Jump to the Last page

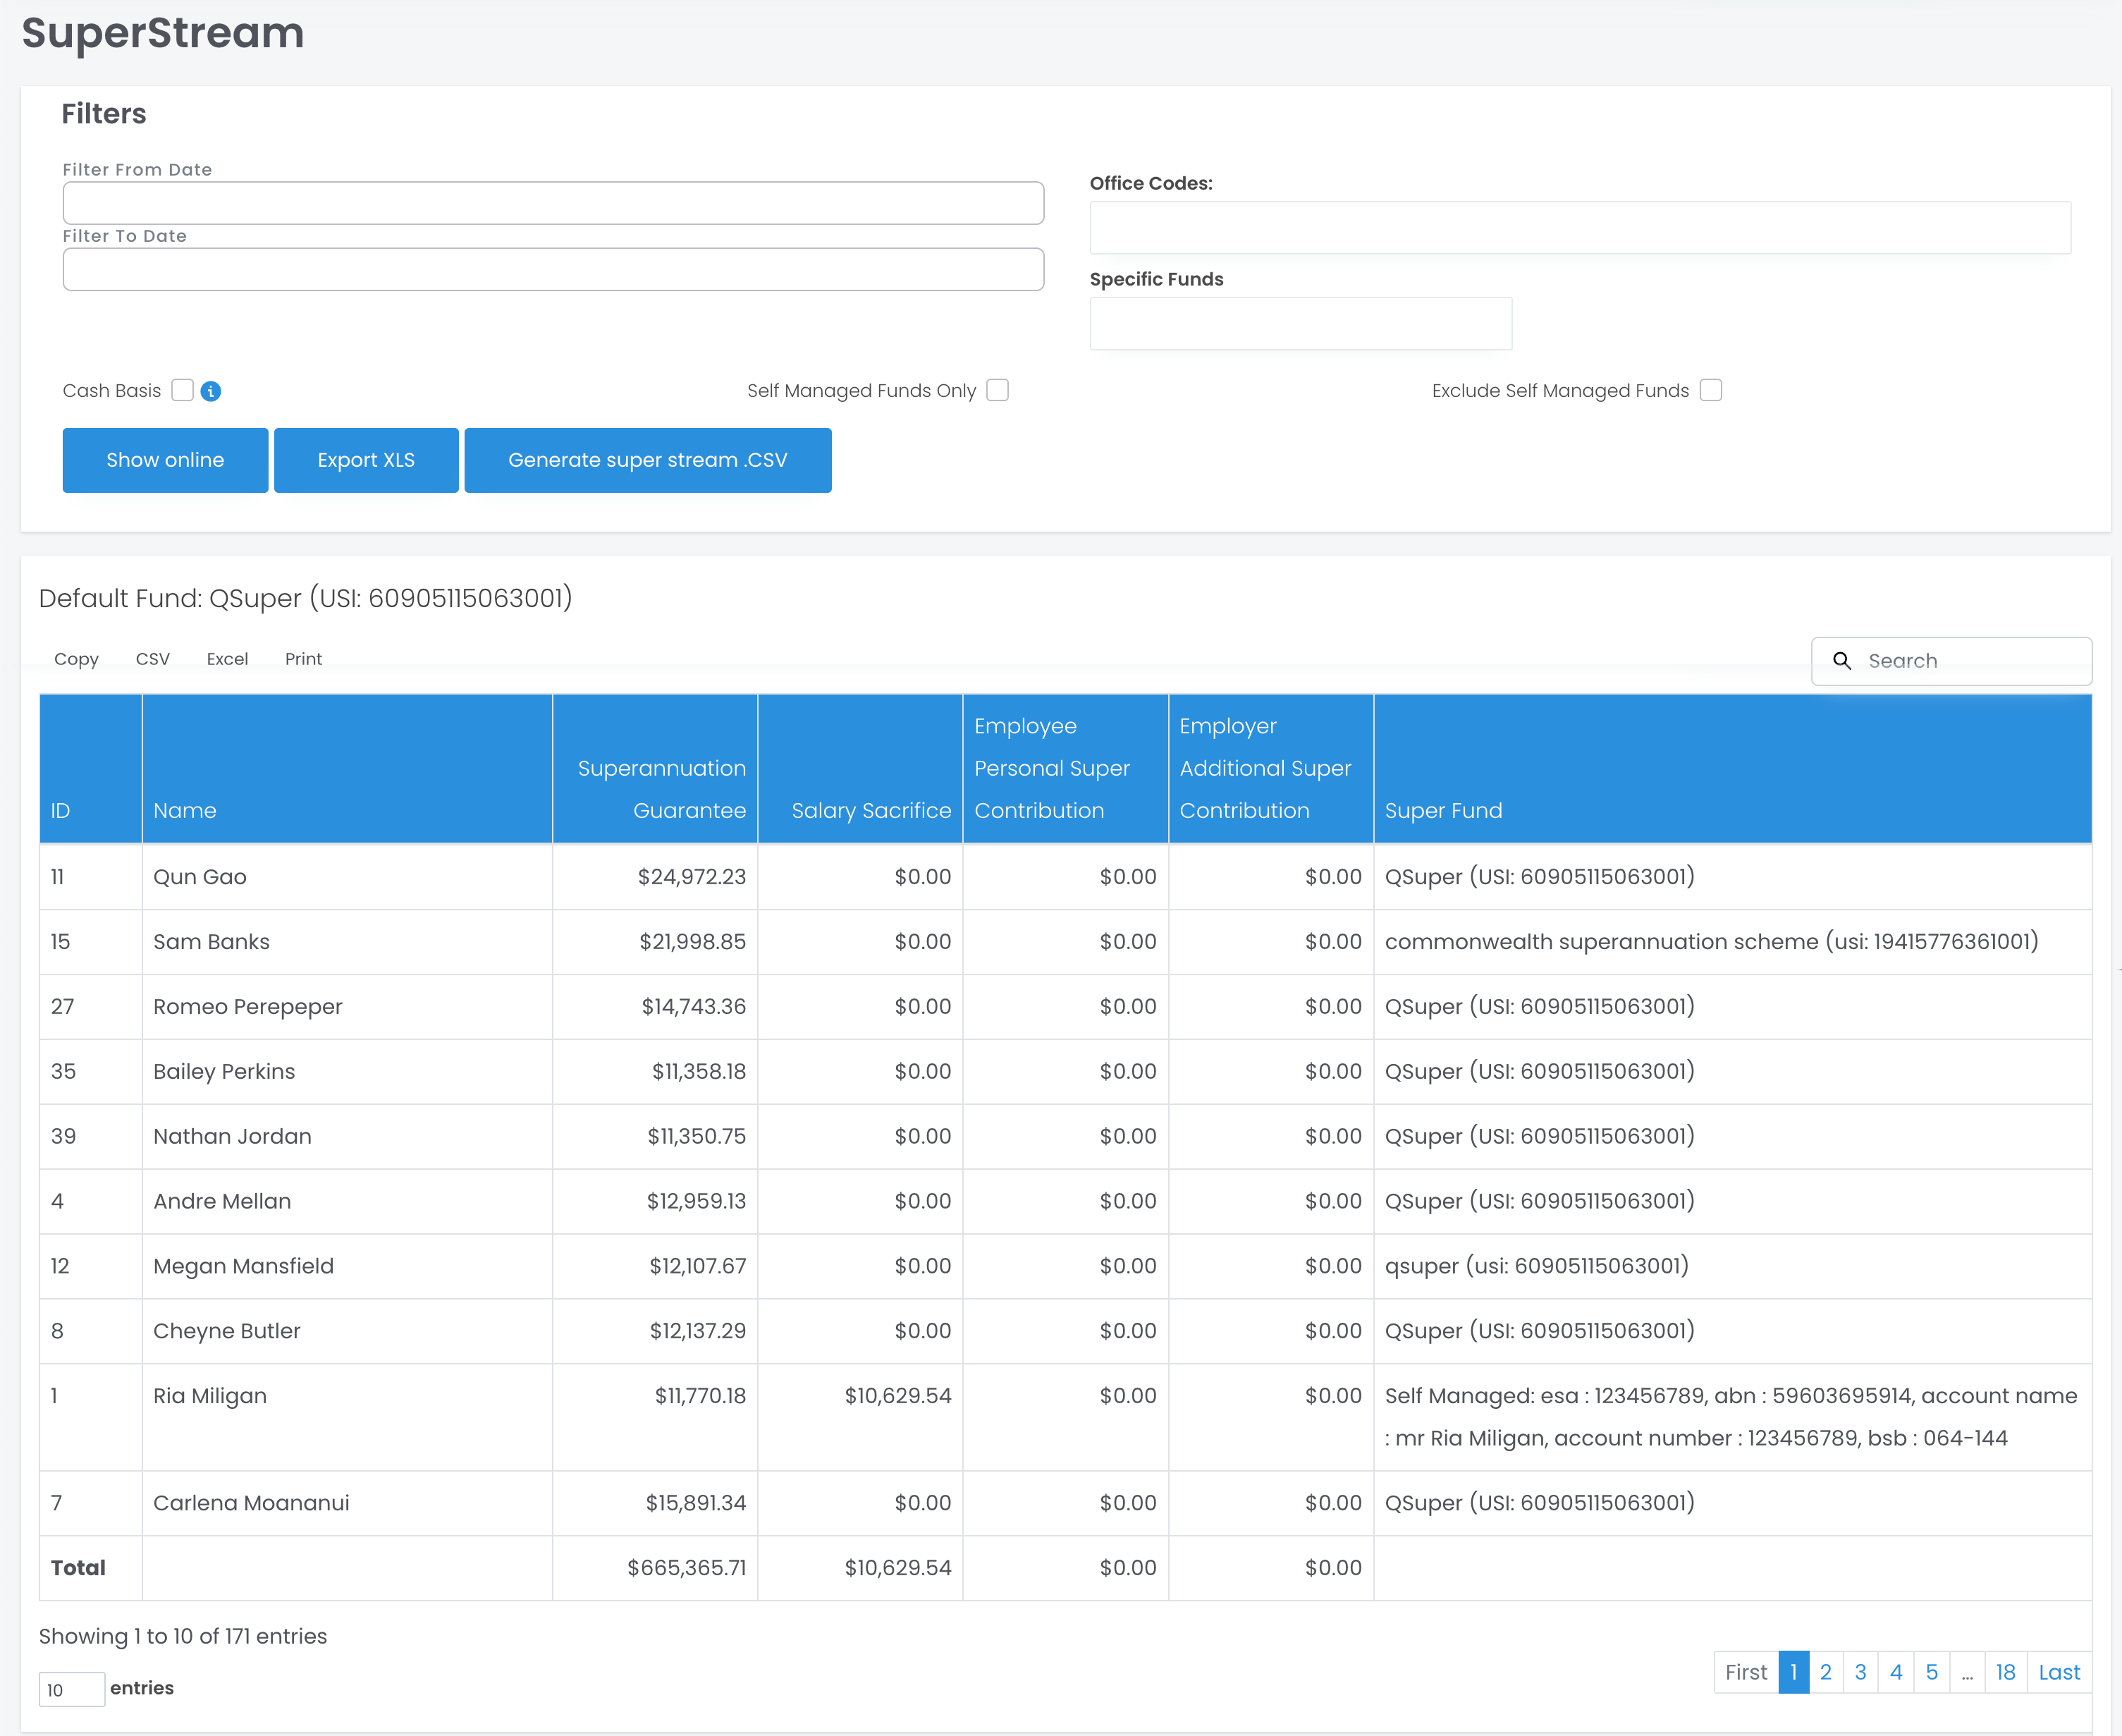[x=2058, y=1672]
